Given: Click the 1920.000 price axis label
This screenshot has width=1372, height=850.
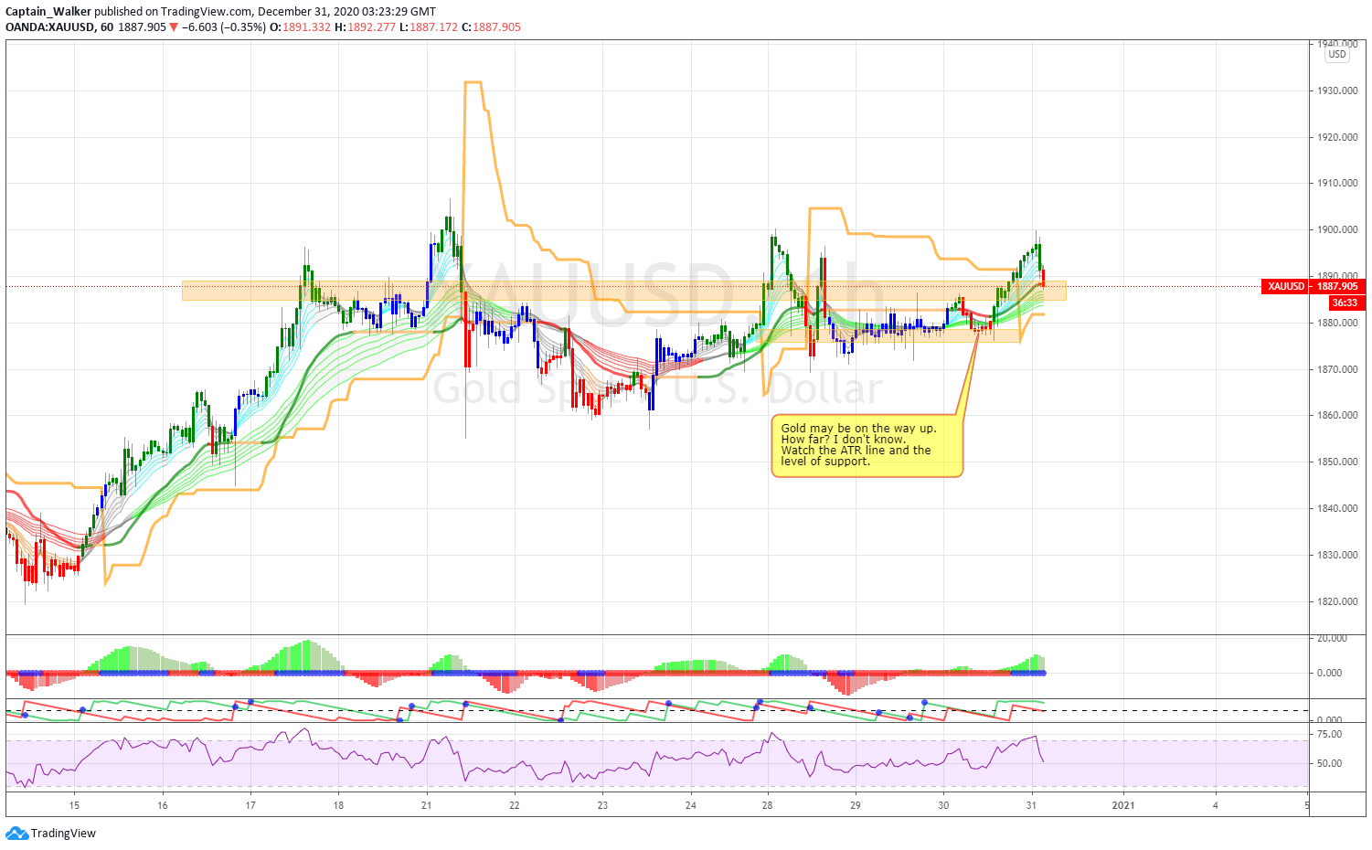Looking at the screenshot, I should tap(1336, 137).
